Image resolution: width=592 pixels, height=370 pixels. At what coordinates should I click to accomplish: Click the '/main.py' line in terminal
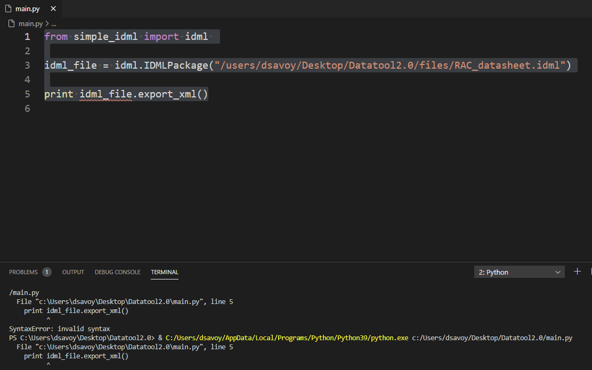(x=24, y=292)
